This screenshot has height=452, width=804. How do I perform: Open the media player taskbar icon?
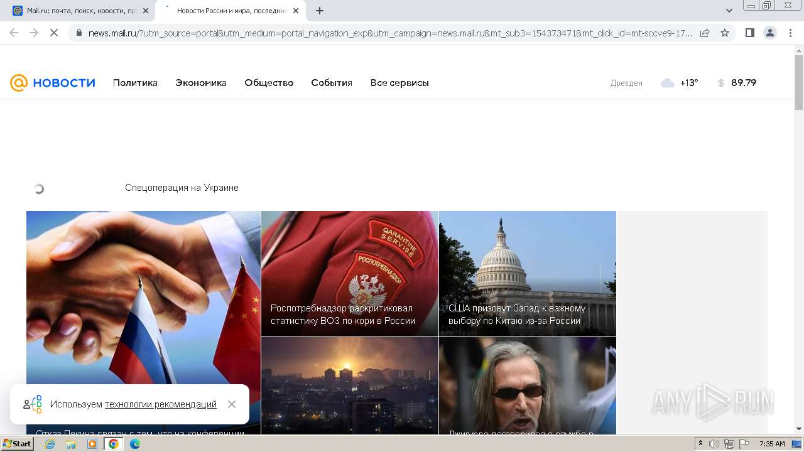click(92, 444)
